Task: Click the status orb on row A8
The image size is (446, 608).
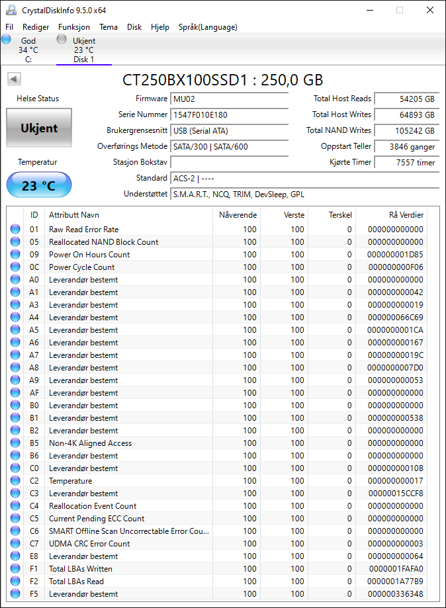Action: pos(15,368)
